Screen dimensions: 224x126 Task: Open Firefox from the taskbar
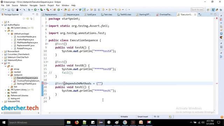[77, 122]
